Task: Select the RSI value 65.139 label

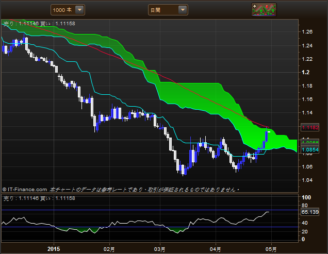Action: pyautogui.click(x=310, y=212)
